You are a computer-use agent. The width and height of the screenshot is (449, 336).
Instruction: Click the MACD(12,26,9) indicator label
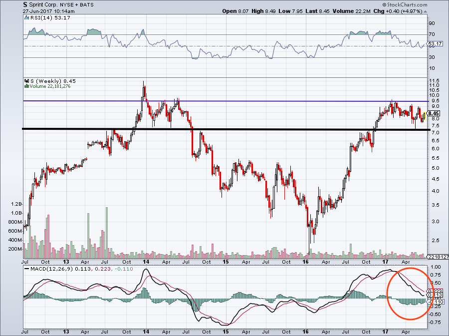click(x=52, y=269)
